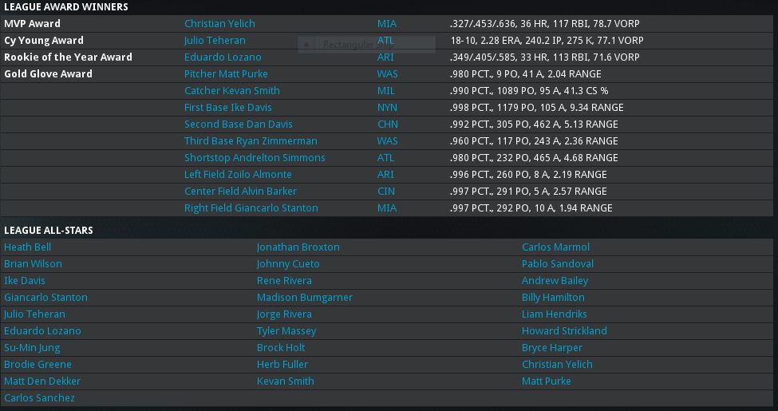Click Julio Teheran in Cy Young row
Screen dimensions: 778x411
(215, 41)
